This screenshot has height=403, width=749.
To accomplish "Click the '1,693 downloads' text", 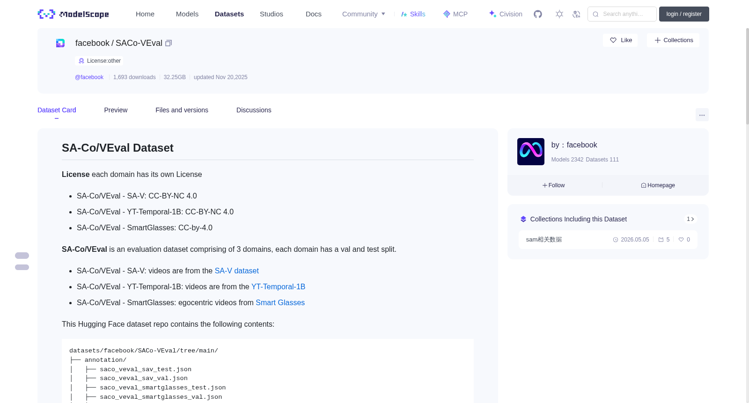I will click(134, 77).
